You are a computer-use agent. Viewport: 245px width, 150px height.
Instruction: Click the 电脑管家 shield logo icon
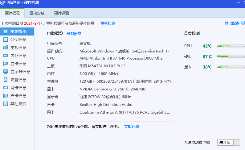pos(2,3)
